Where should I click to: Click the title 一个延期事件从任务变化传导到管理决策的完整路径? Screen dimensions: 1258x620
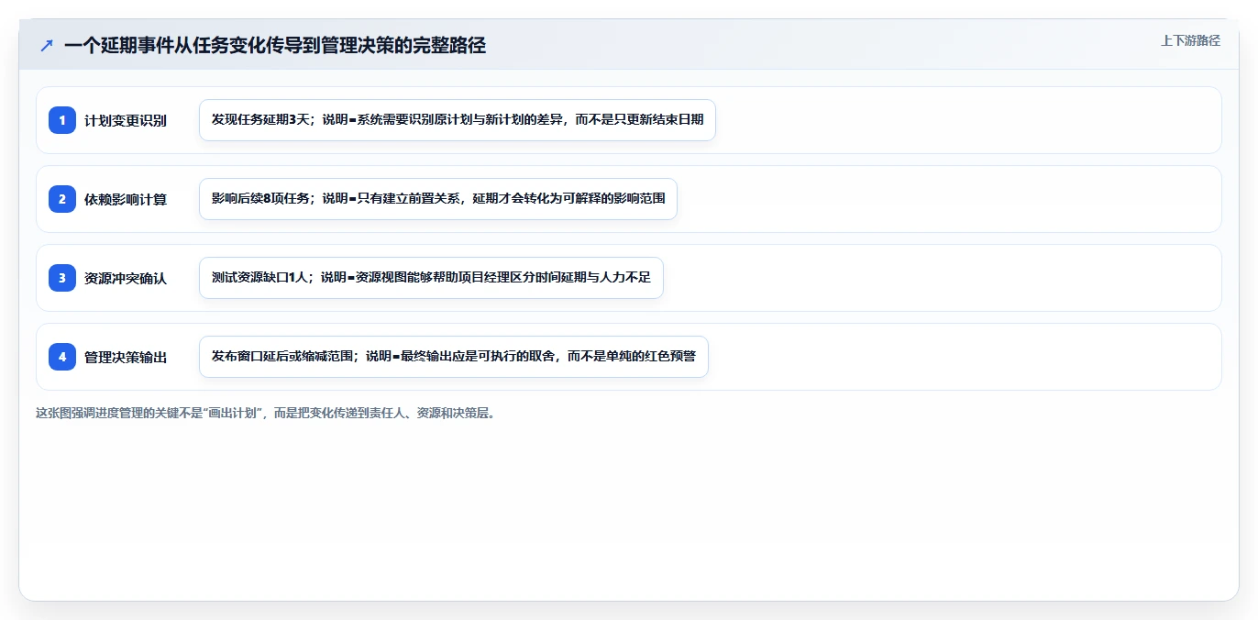[275, 45]
